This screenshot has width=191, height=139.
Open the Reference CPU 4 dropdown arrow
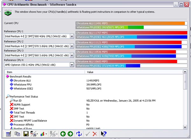pyautogui.click(x=72, y=65)
